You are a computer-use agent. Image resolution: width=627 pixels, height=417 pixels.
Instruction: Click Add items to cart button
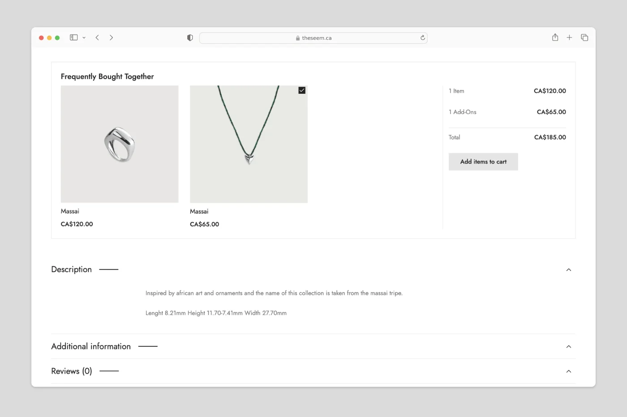[x=483, y=162]
